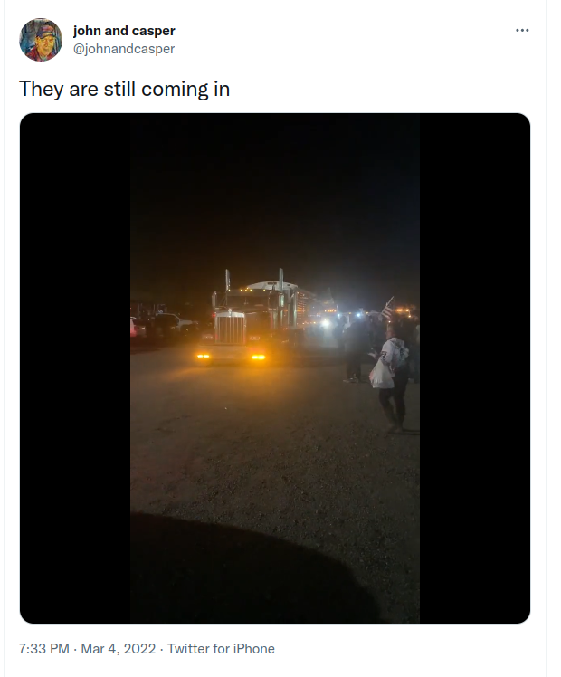561x677 pixels.
Task: Open the @johnandcasper handle link
Action: [x=124, y=49]
